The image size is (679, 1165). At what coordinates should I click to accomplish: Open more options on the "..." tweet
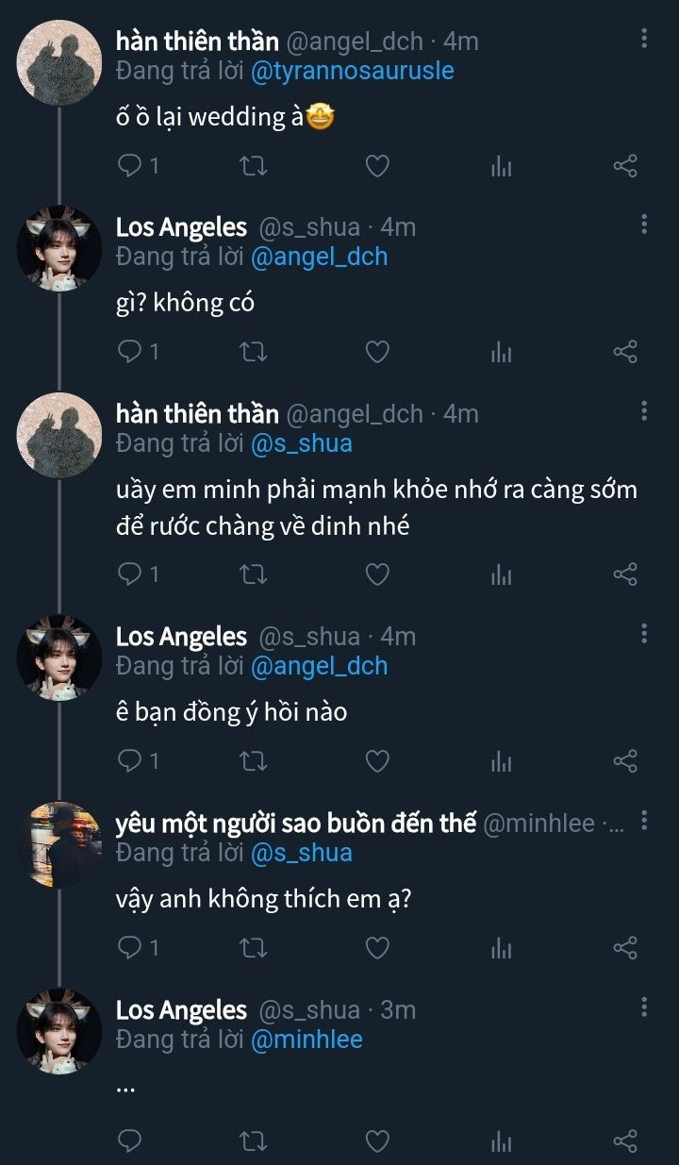tap(644, 1007)
